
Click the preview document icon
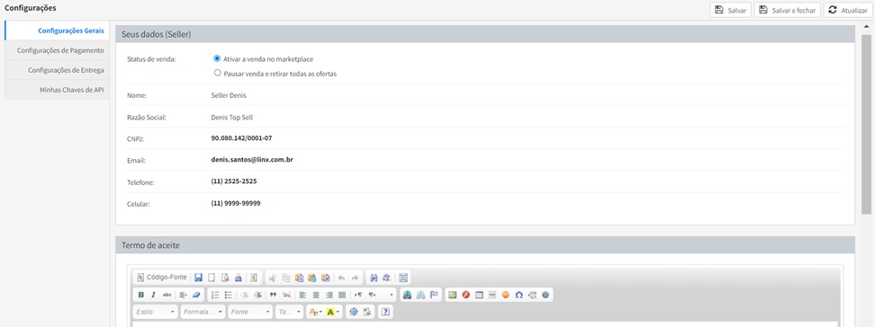pyautogui.click(x=225, y=278)
